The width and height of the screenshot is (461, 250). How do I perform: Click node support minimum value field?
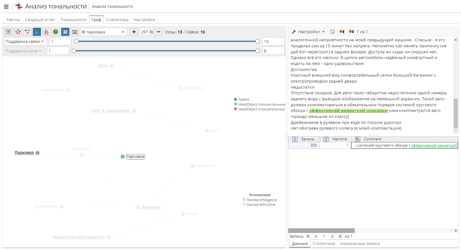(58, 51)
